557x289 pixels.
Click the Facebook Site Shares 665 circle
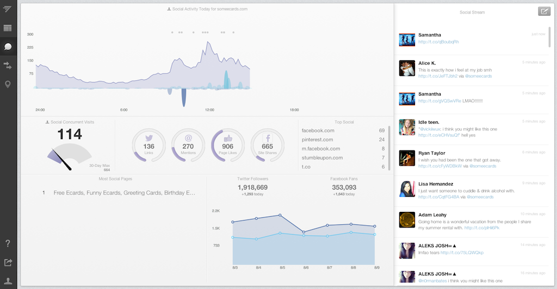point(268,146)
